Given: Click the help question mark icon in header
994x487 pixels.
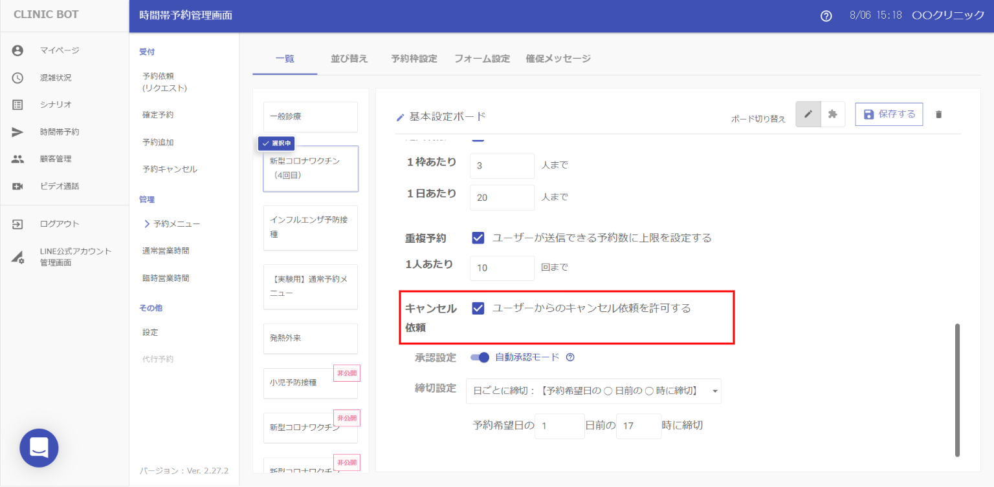Looking at the screenshot, I should [826, 16].
